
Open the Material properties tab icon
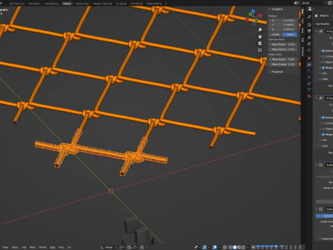309,97
